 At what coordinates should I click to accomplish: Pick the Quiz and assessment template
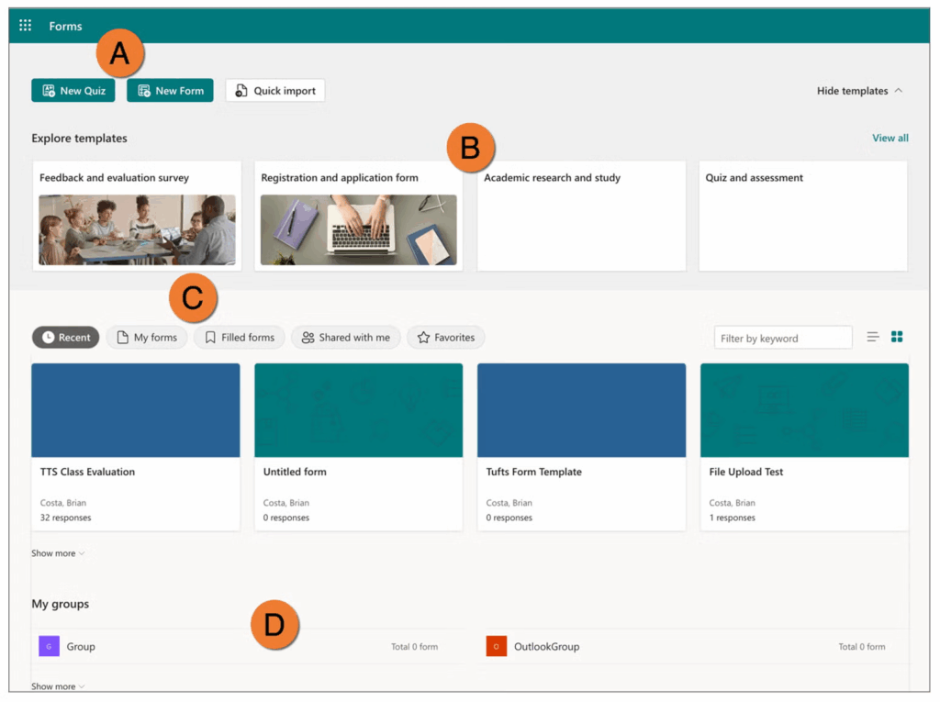(x=802, y=217)
